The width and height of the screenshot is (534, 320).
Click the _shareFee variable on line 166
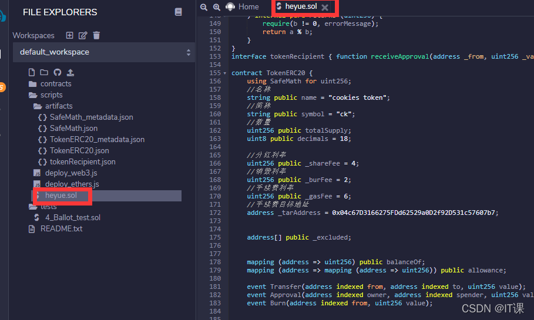[x=323, y=163]
